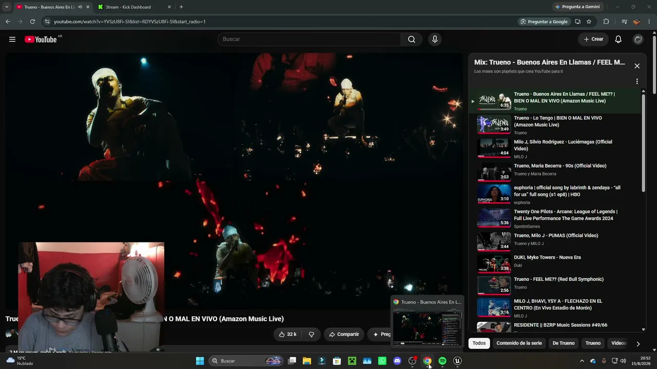Screen dimensions: 657x369
Task: Open File Explorer from the taskbar
Action: [x=307, y=361]
